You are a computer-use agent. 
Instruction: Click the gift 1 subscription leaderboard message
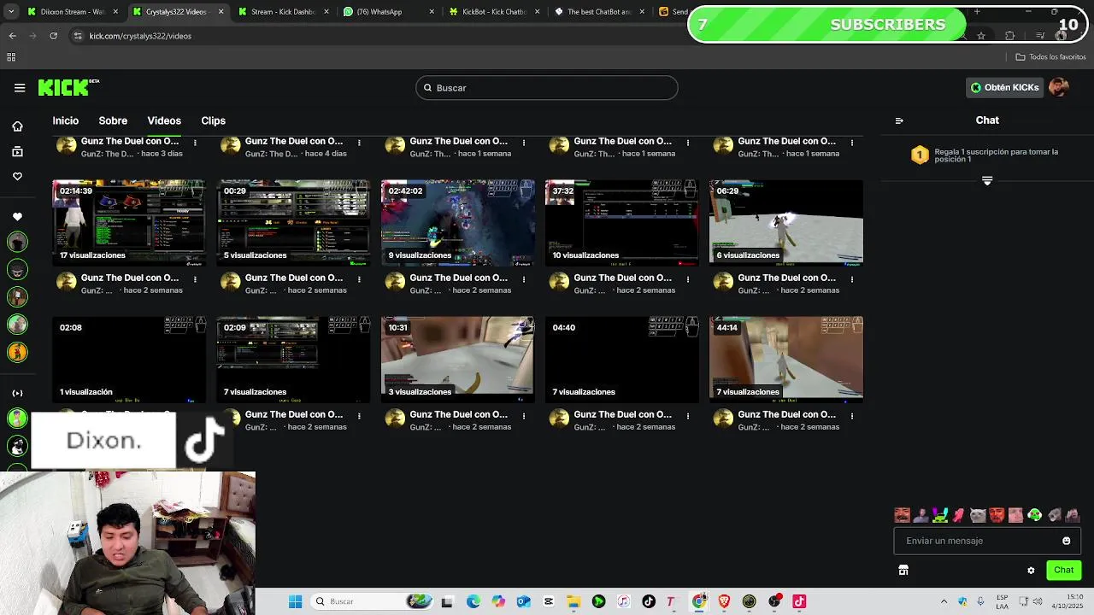987,155
